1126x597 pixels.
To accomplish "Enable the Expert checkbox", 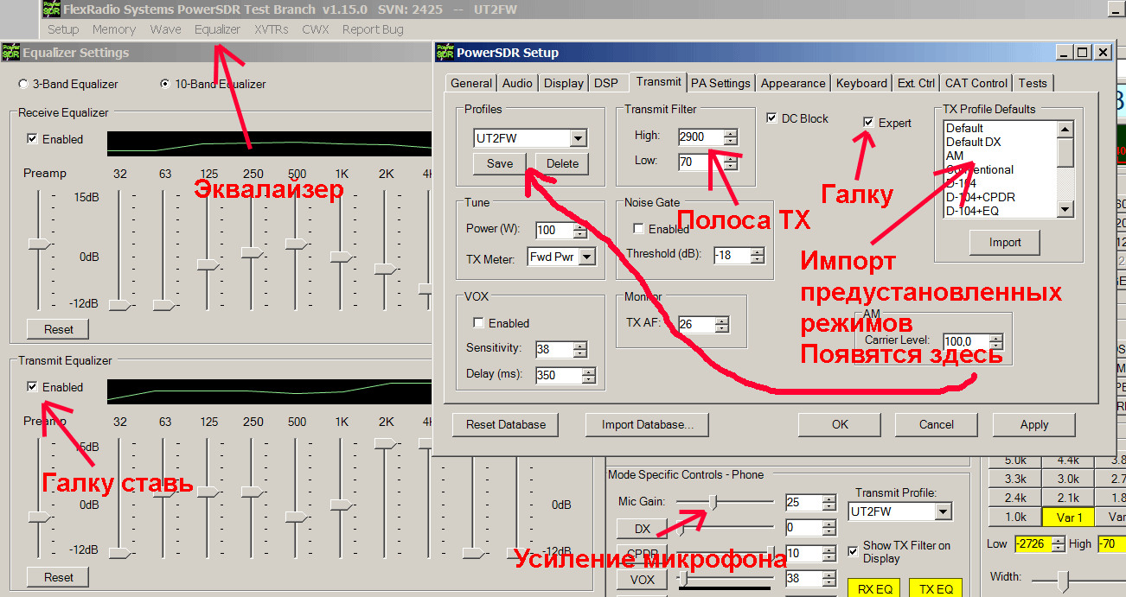I will [x=868, y=123].
